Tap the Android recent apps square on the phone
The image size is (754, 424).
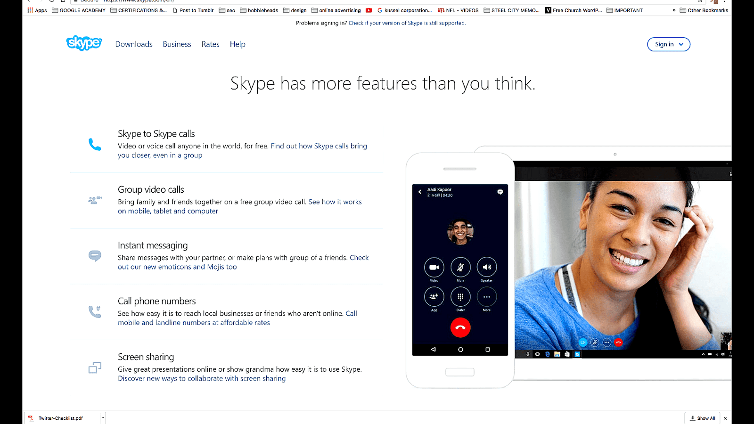pos(488,350)
